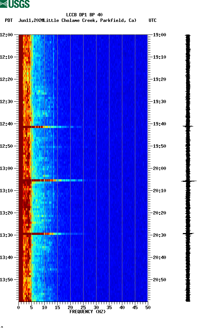The width and height of the screenshot is (204, 331).
Task: Click the 'FREQUENCY (HZ)' axis title
Action: click(x=88, y=312)
